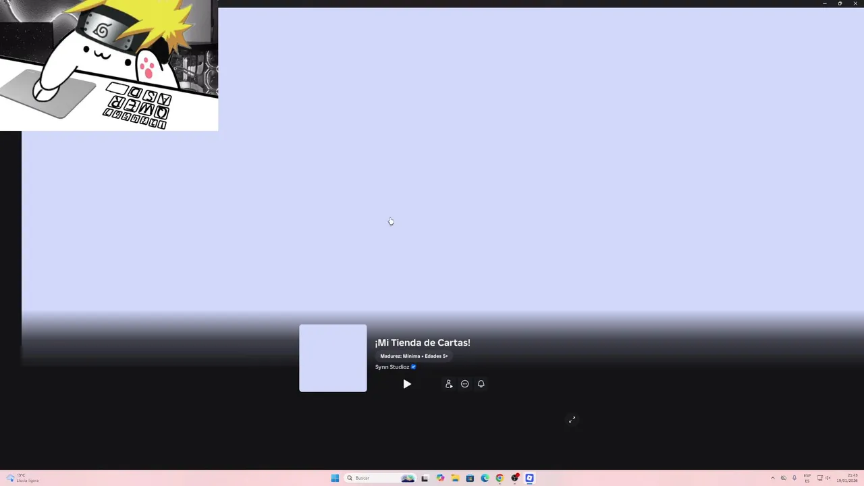Click the game thumbnail beside the title

coord(333,358)
